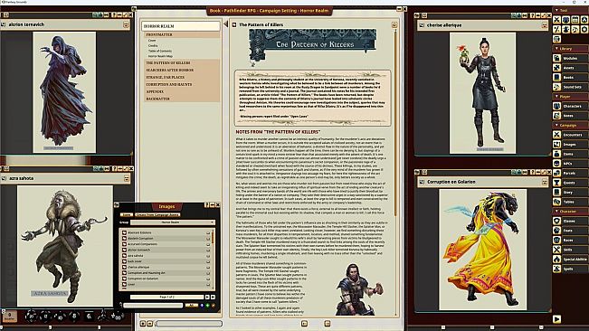Collapse the Character sidebar section
Image resolution: width=589 pixels, height=331 pixels.
(x=556, y=212)
